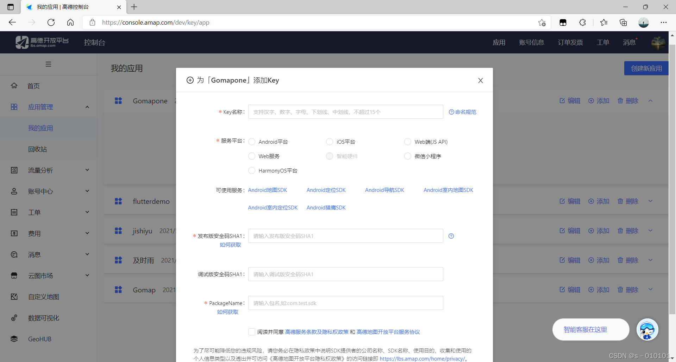Image resolution: width=676 pixels, height=362 pixels.
Task: Open 消息 in top navigation
Action: [x=629, y=43]
